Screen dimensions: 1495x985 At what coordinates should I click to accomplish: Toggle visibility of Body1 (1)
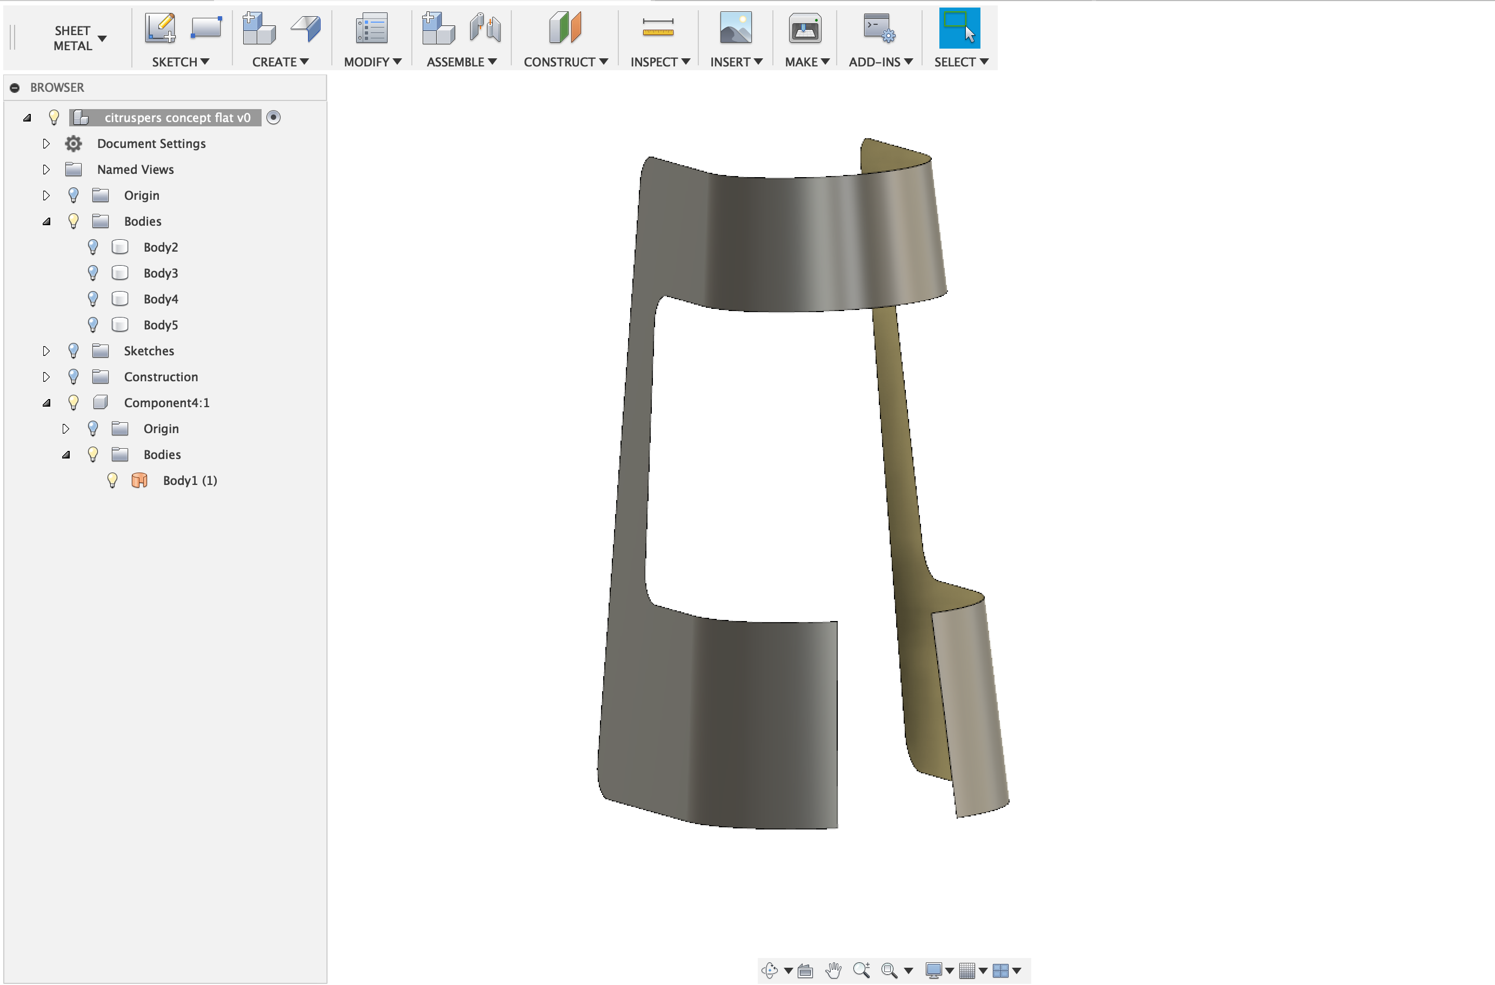click(x=112, y=481)
